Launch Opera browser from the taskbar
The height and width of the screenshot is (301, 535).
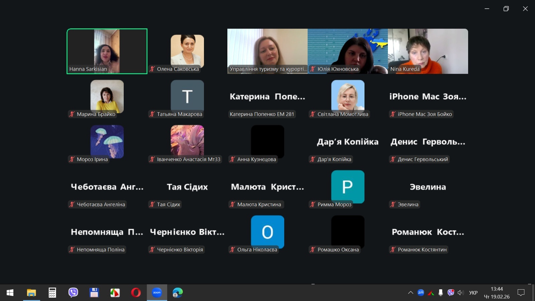coord(136,293)
